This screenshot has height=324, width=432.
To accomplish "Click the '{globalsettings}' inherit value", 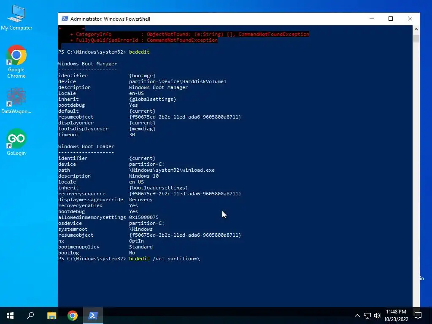I will [153, 99].
